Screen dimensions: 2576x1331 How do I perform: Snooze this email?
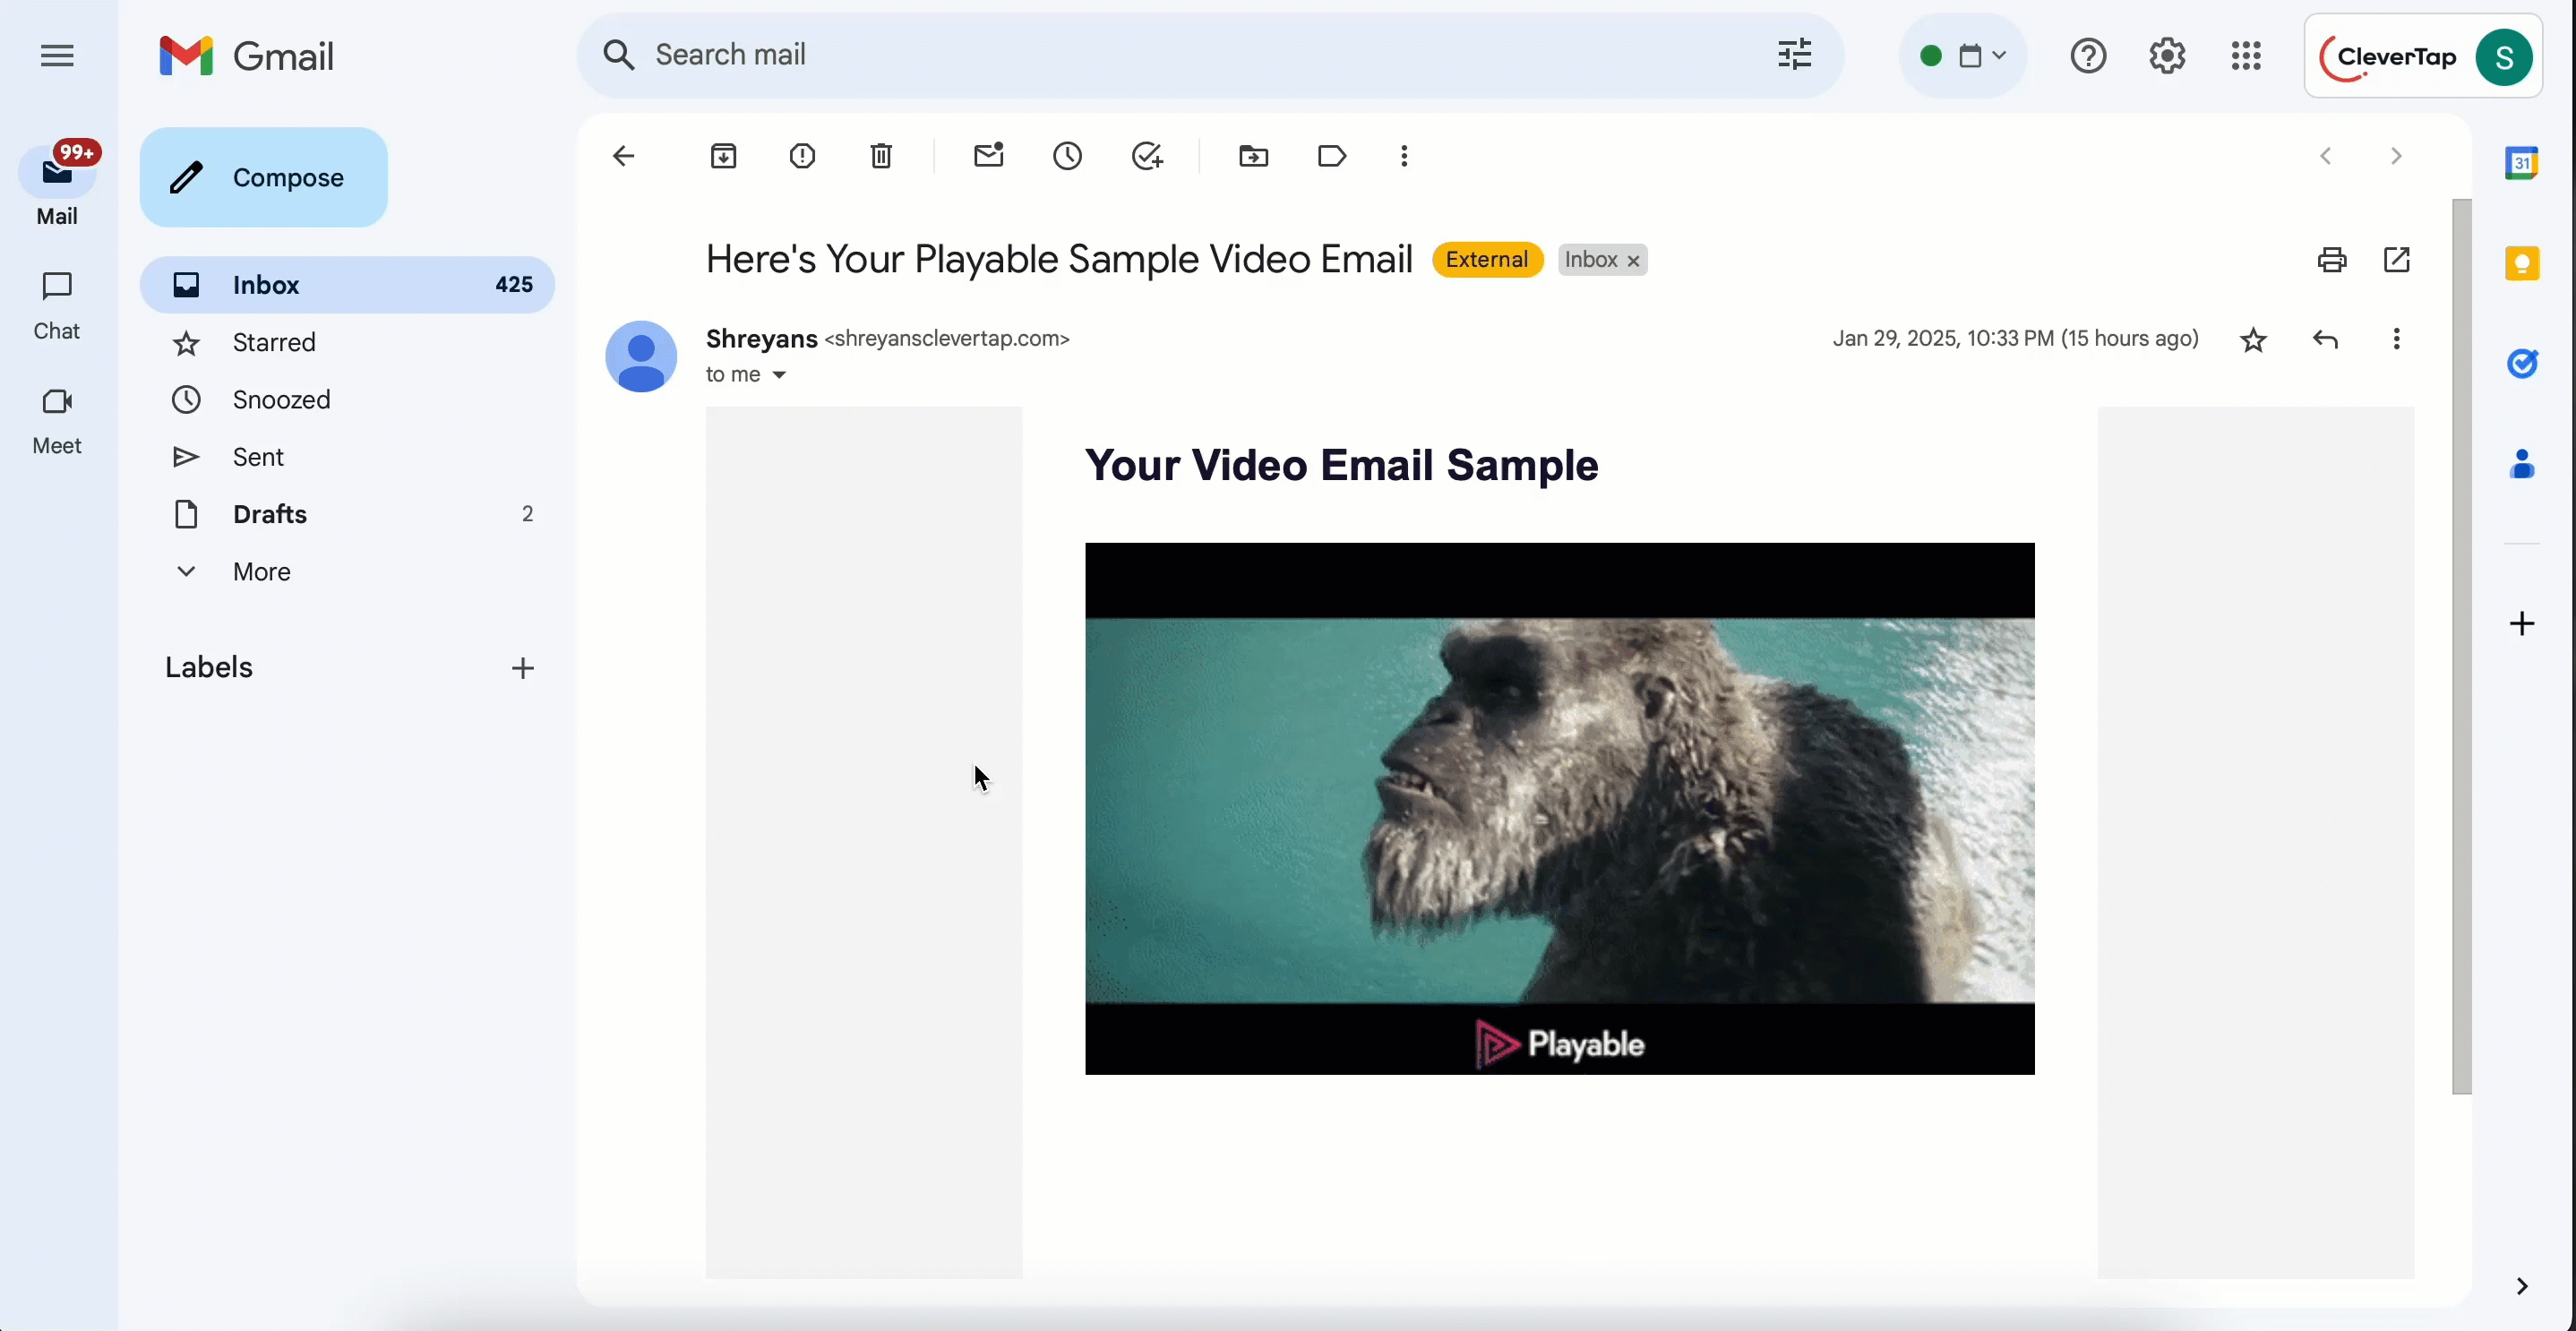[1067, 156]
